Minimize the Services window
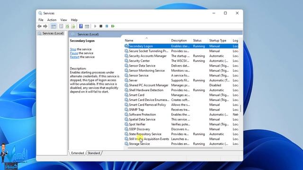The image size is (303, 170). point(214,13)
